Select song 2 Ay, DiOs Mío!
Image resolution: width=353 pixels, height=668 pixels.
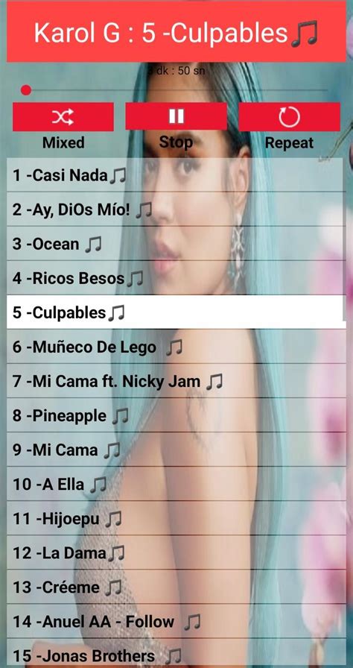(x=174, y=209)
